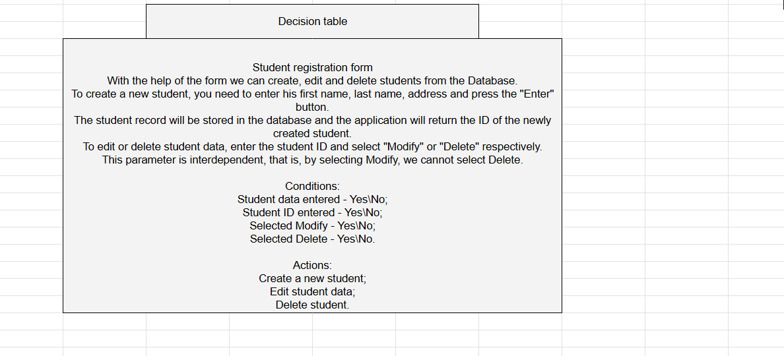This screenshot has height=356, width=784.
Task: Click the 'Selected Delete - Yes\No.' line
Action: (x=312, y=239)
